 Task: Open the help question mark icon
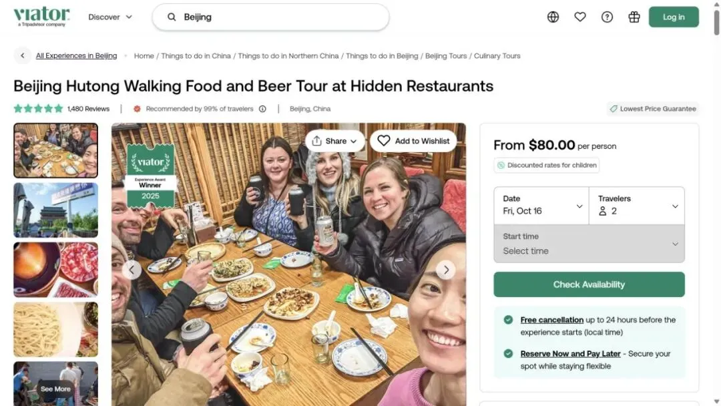coord(607,17)
